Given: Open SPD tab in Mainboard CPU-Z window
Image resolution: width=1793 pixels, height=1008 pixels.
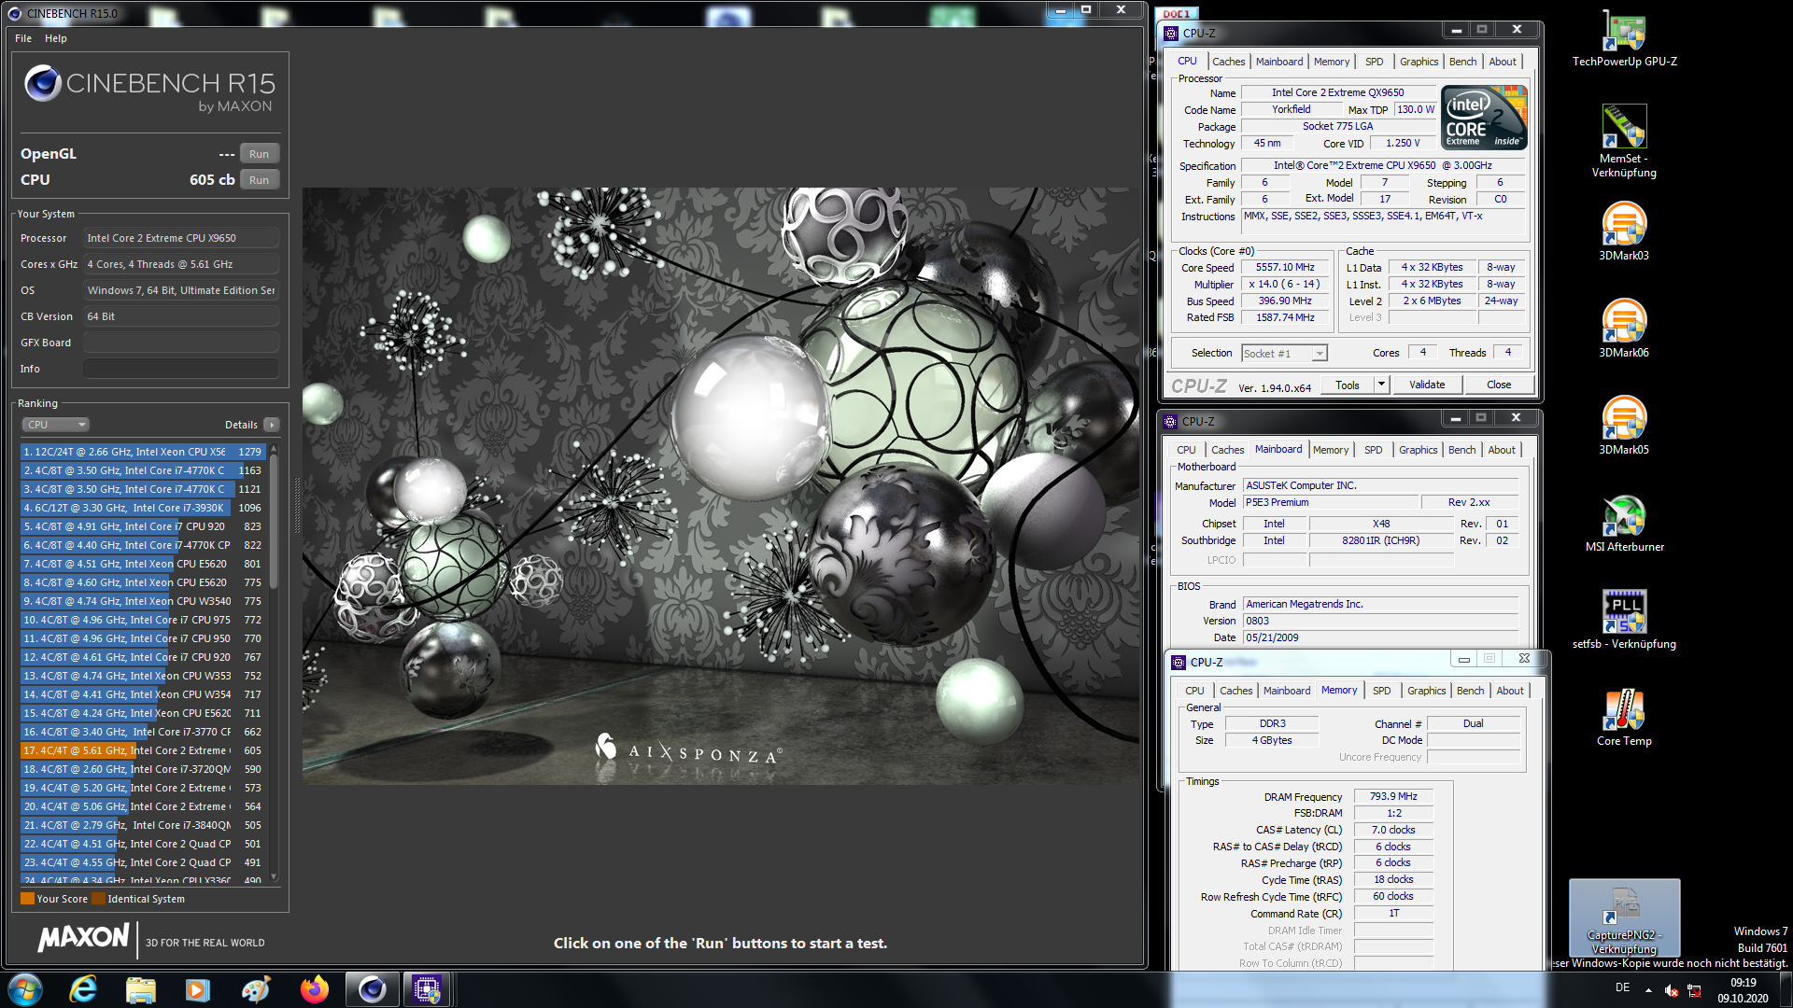Looking at the screenshot, I should tap(1373, 450).
